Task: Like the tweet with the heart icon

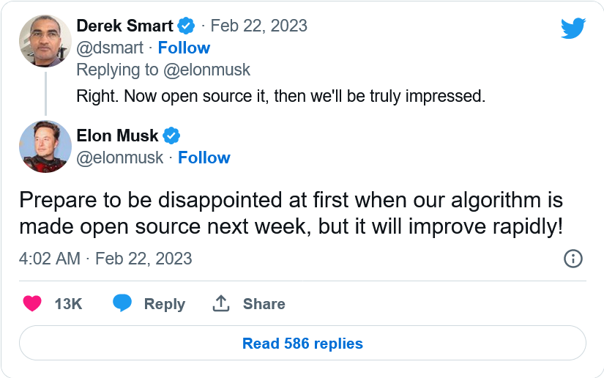Action: [x=31, y=303]
